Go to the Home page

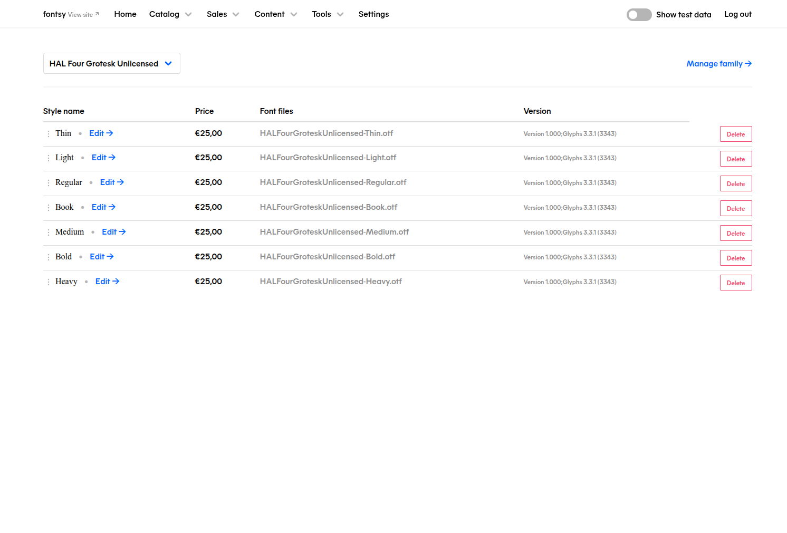(x=125, y=14)
